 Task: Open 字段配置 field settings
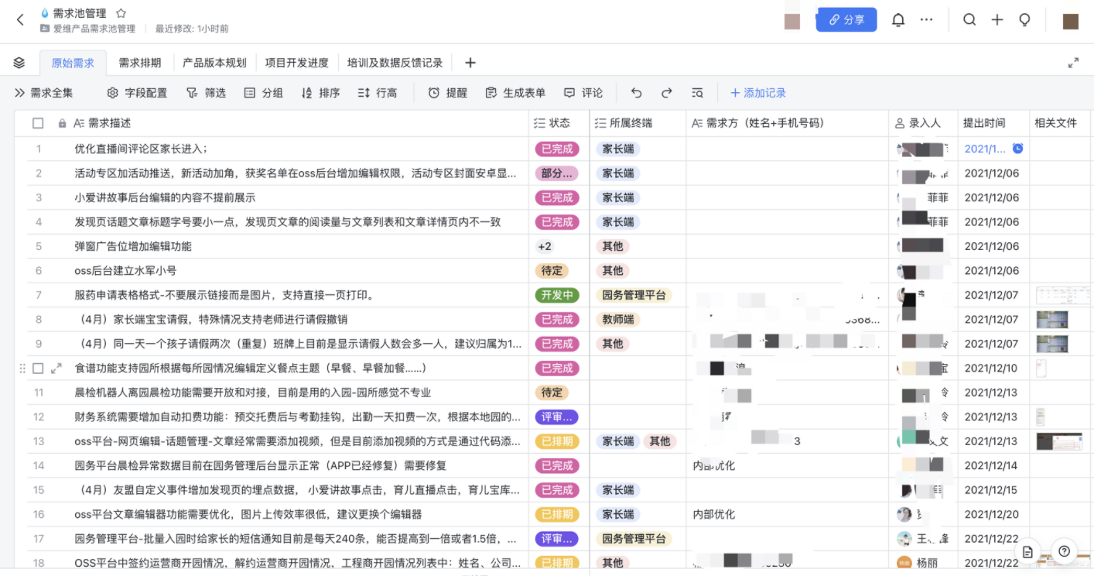pyautogui.click(x=137, y=93)
